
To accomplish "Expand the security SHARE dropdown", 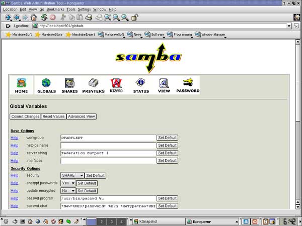I will pos(72,175).
